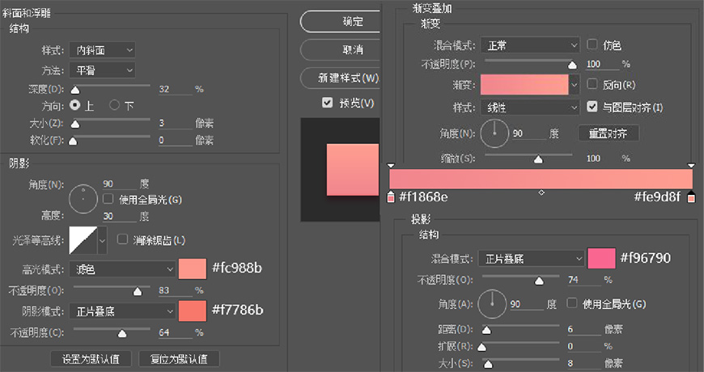704x372 pixels.
Task: Click the 大小(Z) slider handle in bevel
Action: click(x=75, y=124)
